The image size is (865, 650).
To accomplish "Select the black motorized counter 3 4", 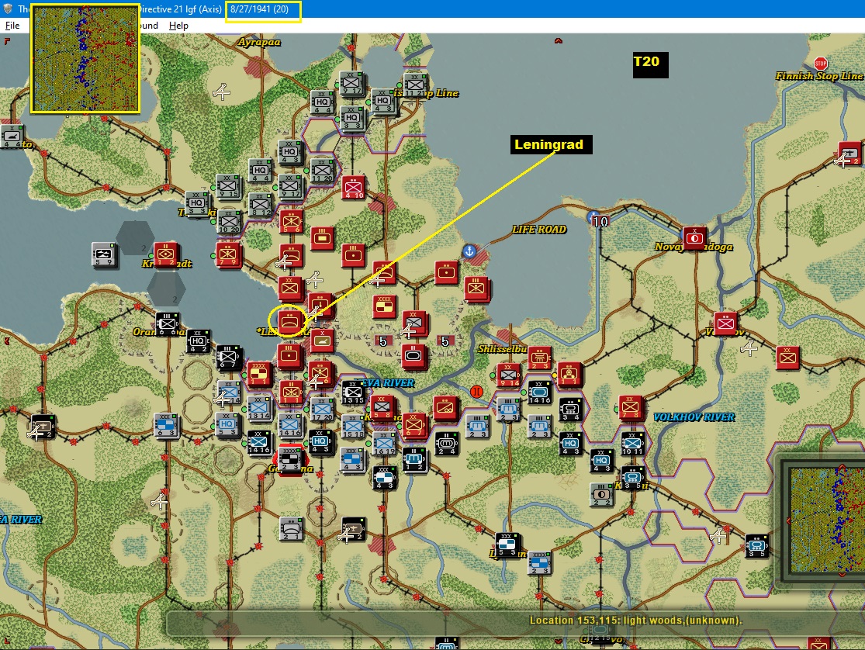I will point(570,410).
